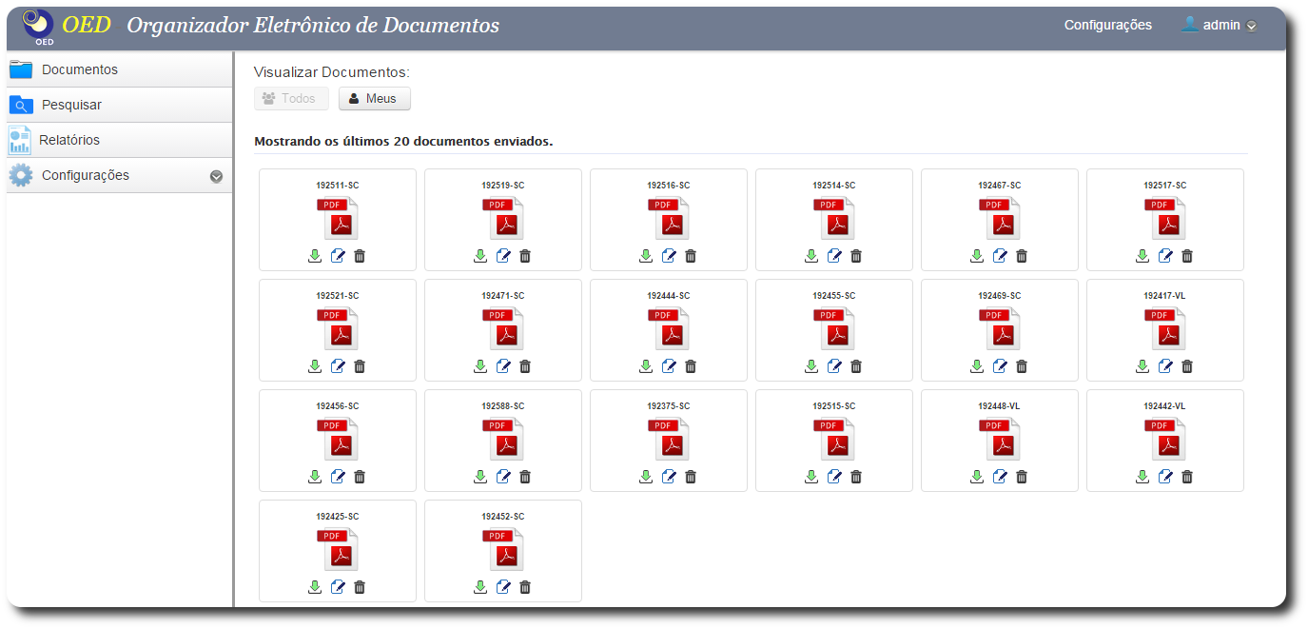Click the 192455-SC document title
The width and height of the screenshot is (1308, 629).
[x=834, y=296]
